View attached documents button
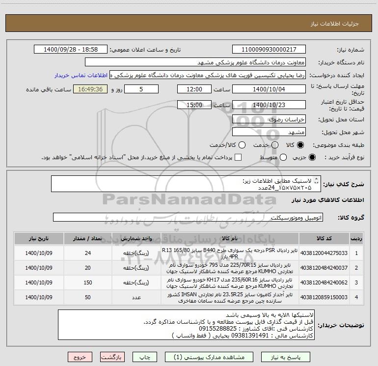The image size is (378, 366). [x=209, y=357]
